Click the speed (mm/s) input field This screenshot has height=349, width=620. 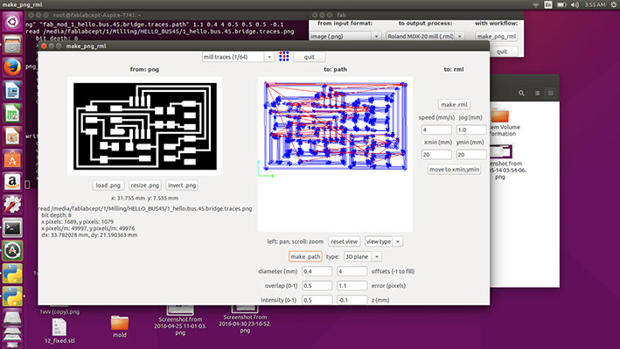tap(436, 129)
